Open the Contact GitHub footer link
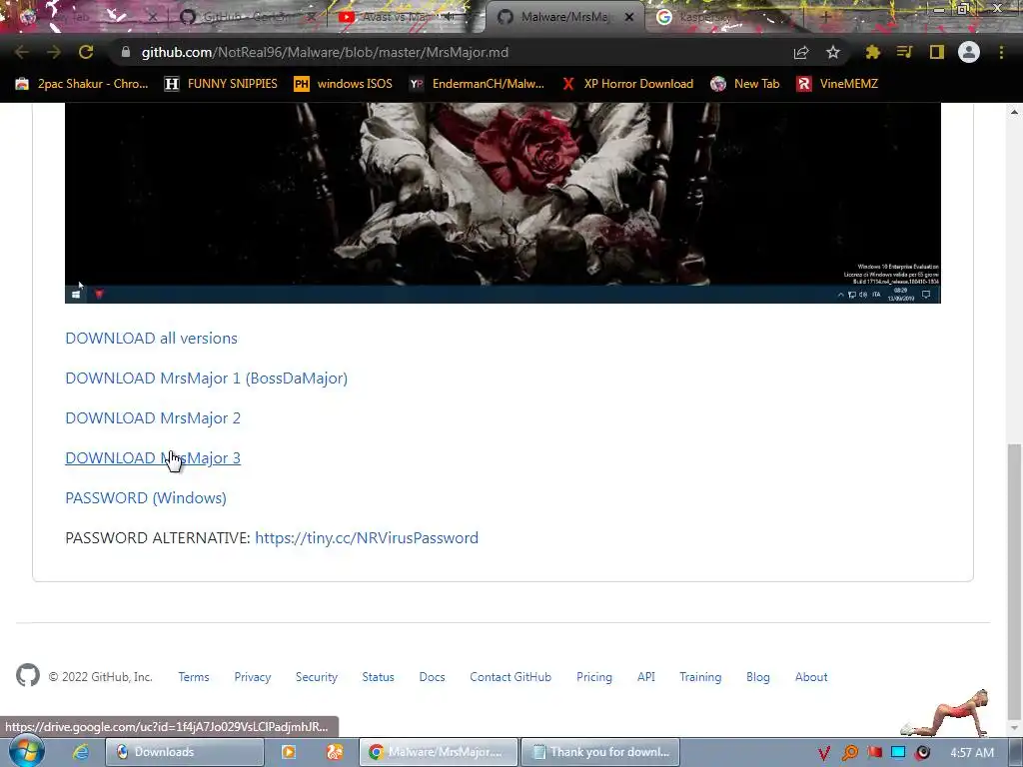This screenshot has height=767, width=1023. pyautogui.click(x=511, y=677)
